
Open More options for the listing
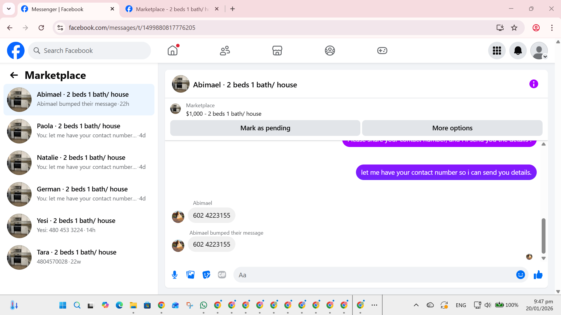[x=452, y=128]
